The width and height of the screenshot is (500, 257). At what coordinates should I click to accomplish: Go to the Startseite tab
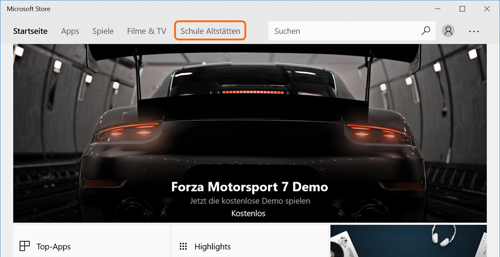click(x=30, y=31)
